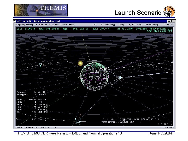
Task: Click the 09:05:48.282 UTC time
Action: (x=161, y=29)
